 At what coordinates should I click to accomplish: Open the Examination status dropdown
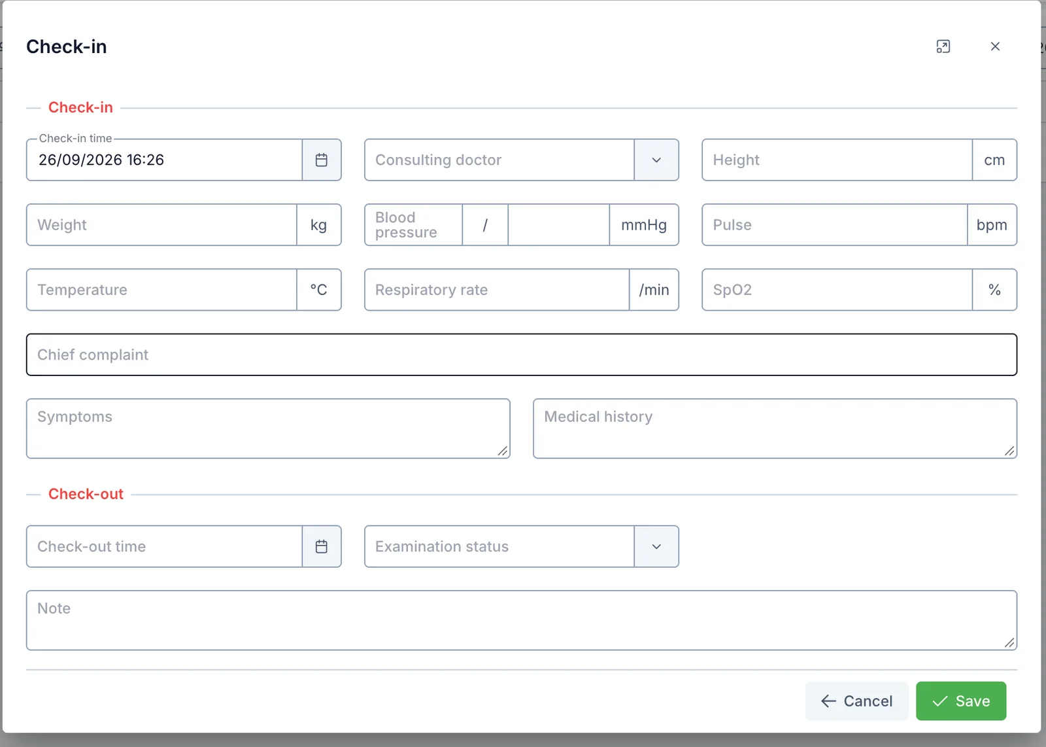click(x=656, y=546)
